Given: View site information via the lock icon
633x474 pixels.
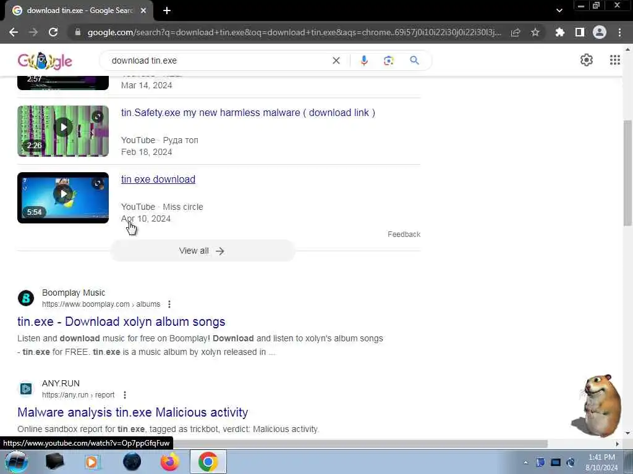Looking at the screenshot, I should (78, 32).
